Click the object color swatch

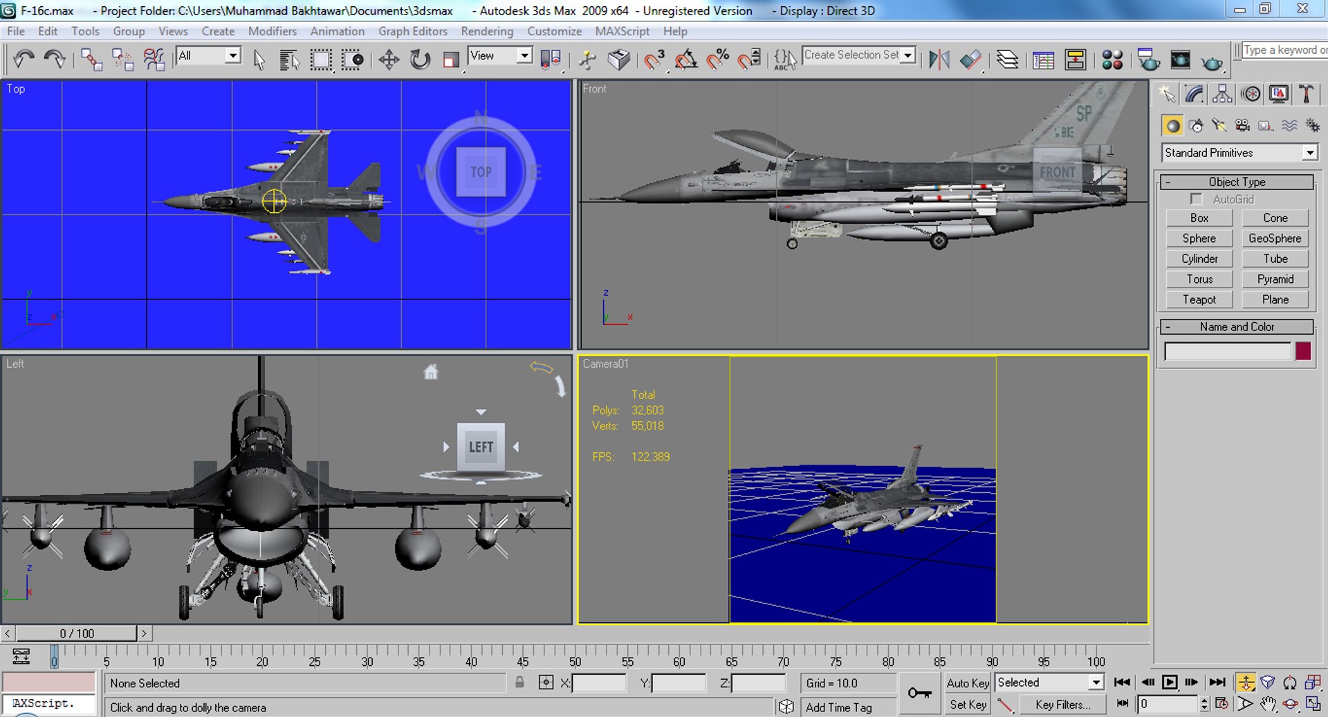[1303, 351]
